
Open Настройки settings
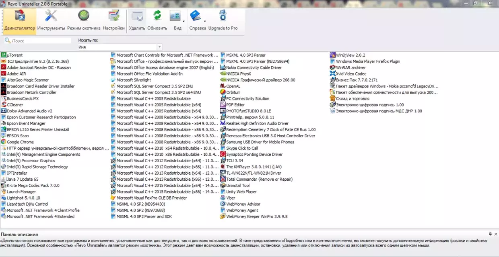pyautogui.click(x=113, y=21)
